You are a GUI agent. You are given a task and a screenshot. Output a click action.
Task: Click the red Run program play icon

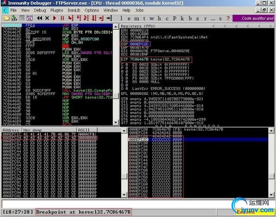point(54,18)
